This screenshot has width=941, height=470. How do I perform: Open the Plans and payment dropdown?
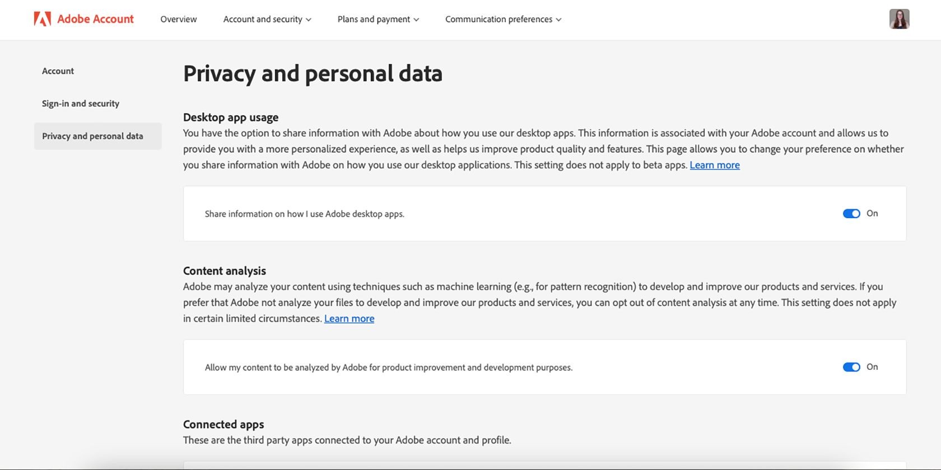[x=378, y=19]
